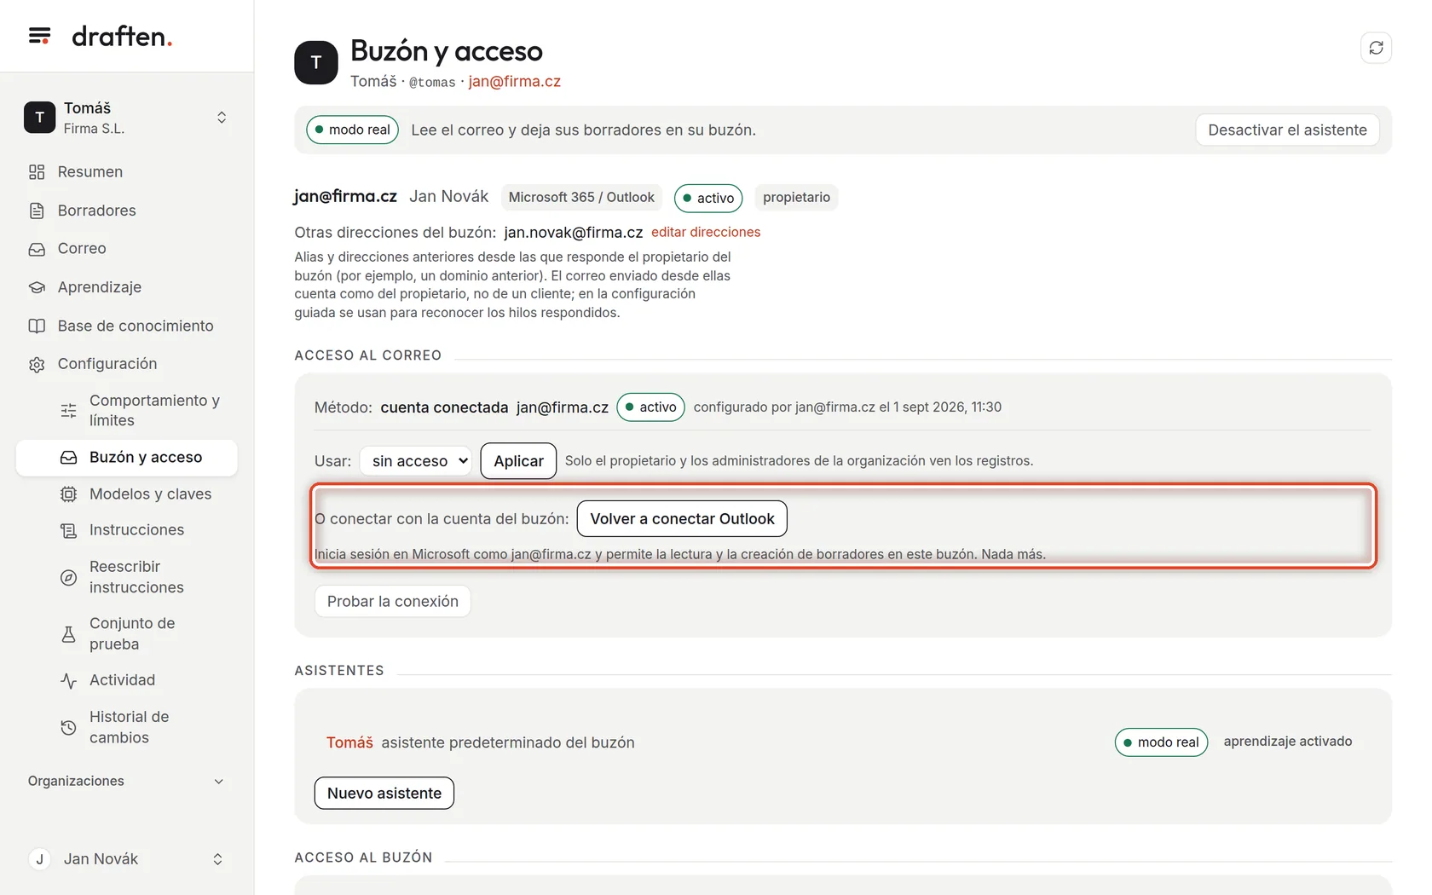Click the refresh icon at top right

click(x=1376, y=48)
